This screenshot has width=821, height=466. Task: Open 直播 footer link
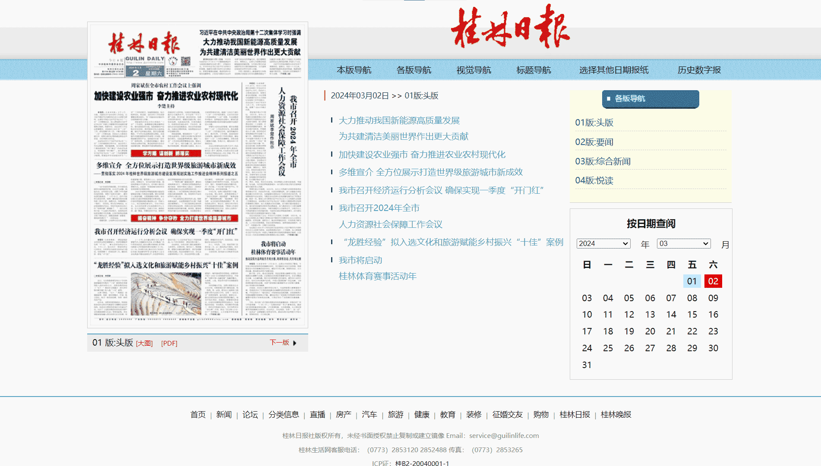click(x=318, y=415)
